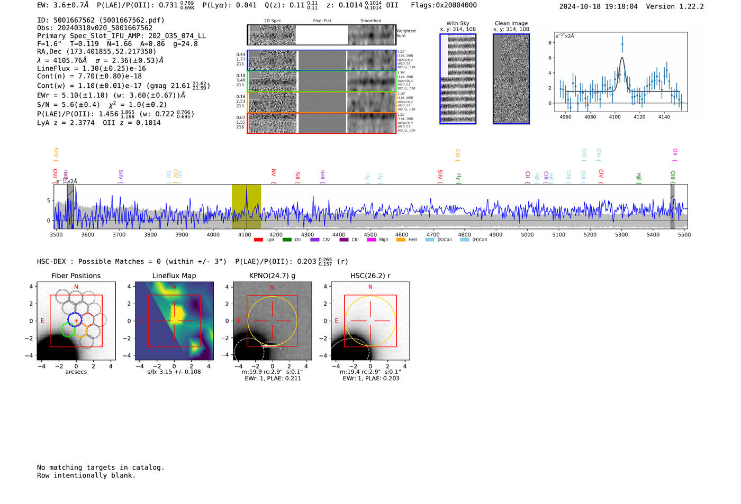This screenshot has width=741, height=504.
Task: Click the red NV line marker label
Action: tap(274, 173)
